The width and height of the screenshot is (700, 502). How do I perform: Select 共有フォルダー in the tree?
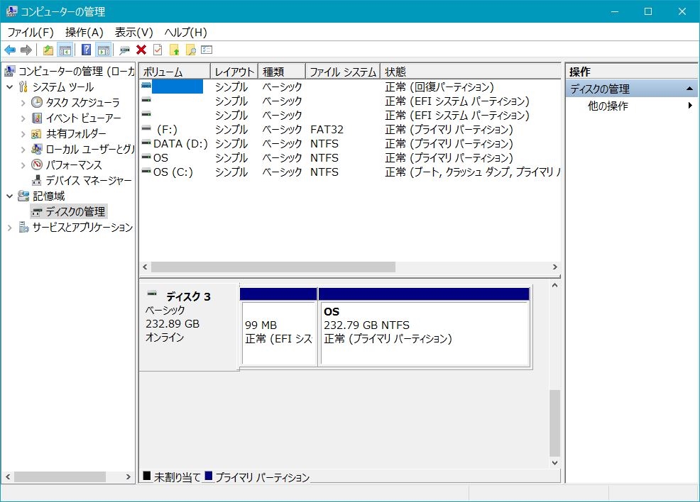pos(76,134)
